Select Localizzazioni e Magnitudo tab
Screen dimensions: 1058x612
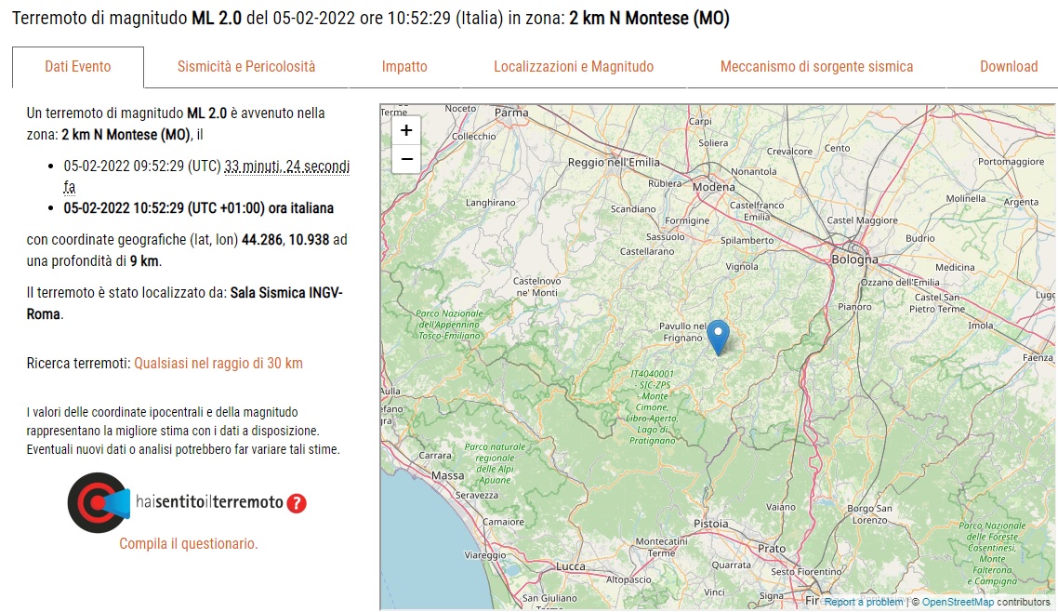[574, 67]
